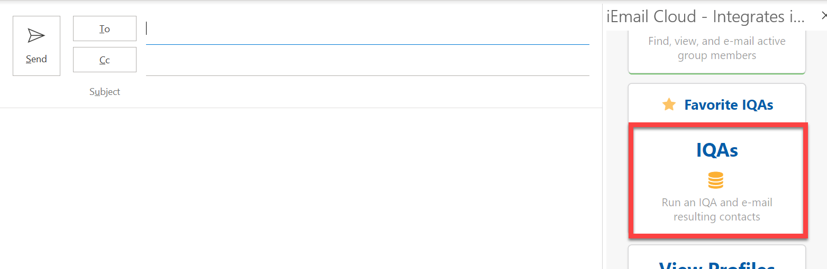Image resolution: width=827 pixels, height=269 pixels.
Task: Open the active group members card
Action: [716, 49]
